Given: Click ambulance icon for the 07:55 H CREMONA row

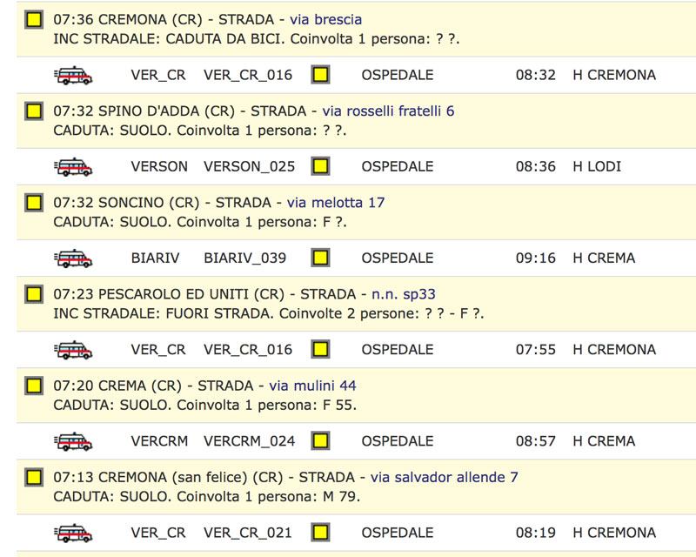Looking at the screenshot, I should click(73, 350).
